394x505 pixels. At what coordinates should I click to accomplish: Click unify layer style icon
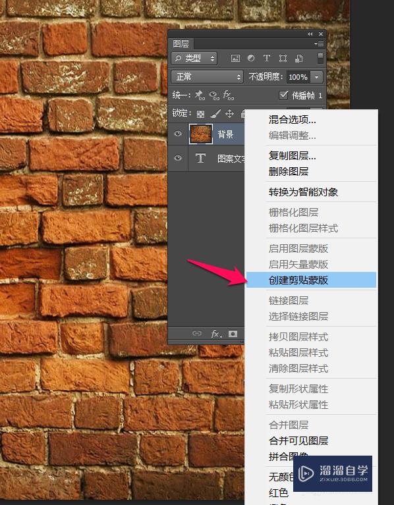click(229, 95)
